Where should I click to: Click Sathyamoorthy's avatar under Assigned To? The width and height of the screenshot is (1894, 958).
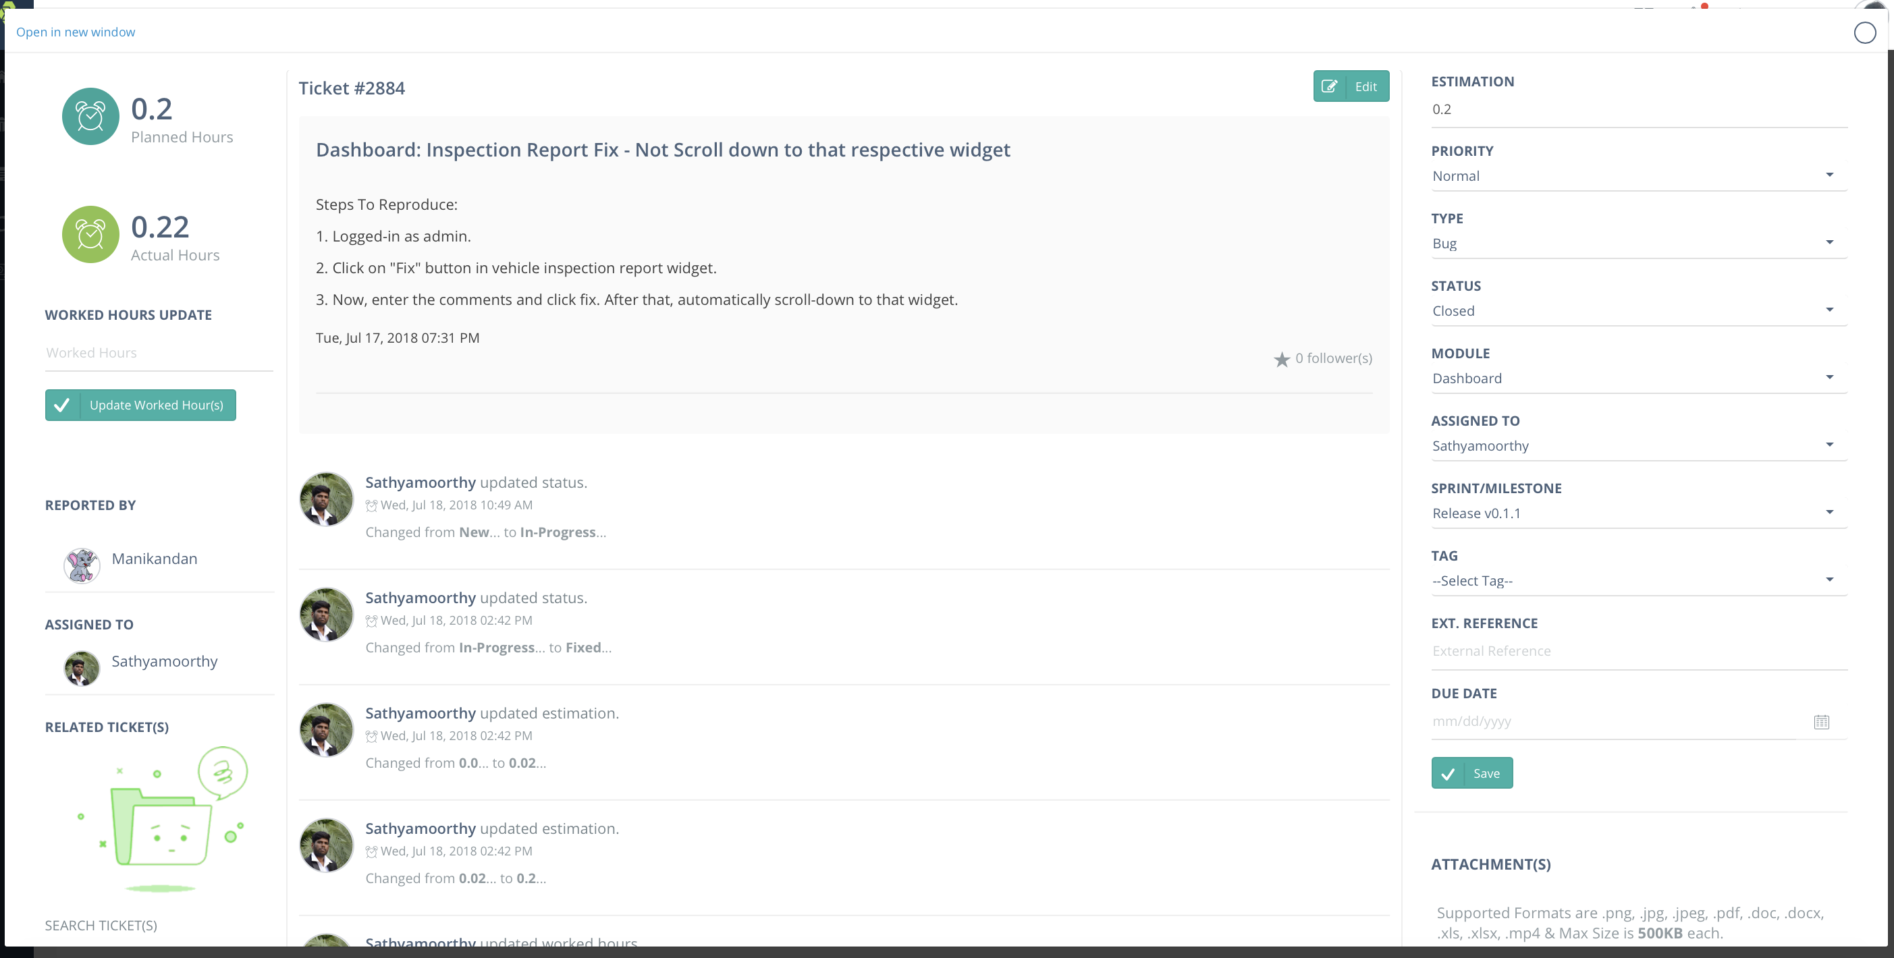coord(82,668)
